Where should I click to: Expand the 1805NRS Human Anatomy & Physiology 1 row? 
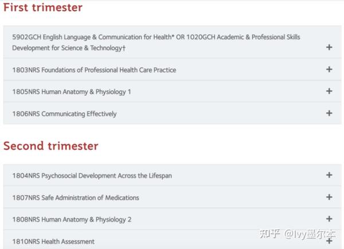172,91
